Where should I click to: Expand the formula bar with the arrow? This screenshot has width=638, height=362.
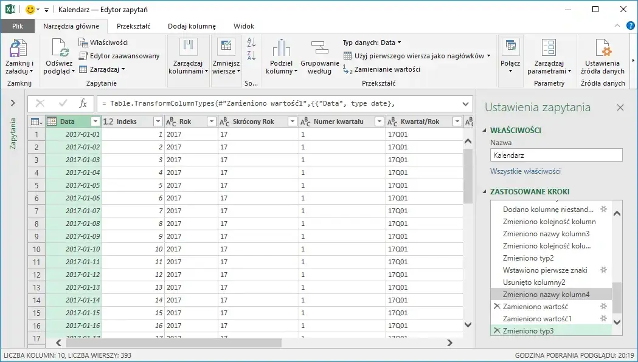click(465, 103)
